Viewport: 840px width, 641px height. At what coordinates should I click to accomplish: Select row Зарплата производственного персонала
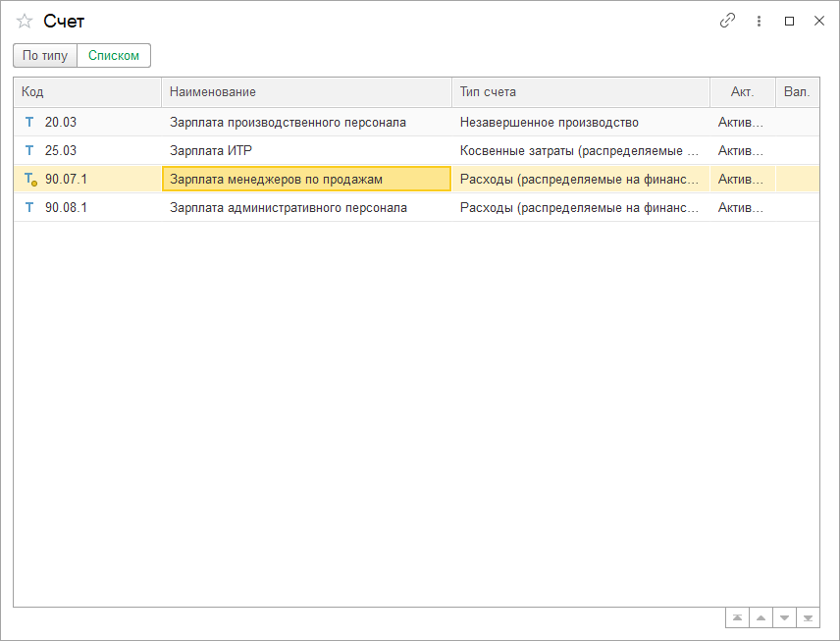pyautogui.click(x=288, y=123)
